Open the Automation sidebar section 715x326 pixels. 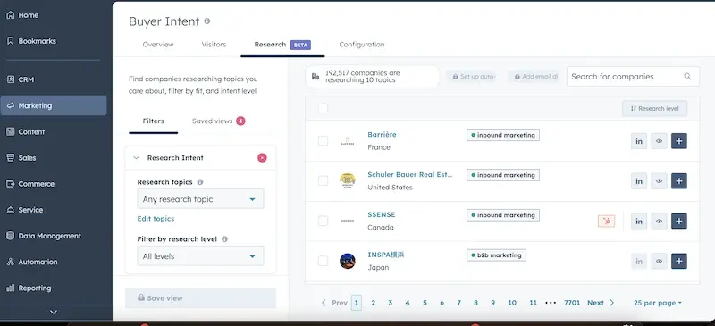coord(32,262)
